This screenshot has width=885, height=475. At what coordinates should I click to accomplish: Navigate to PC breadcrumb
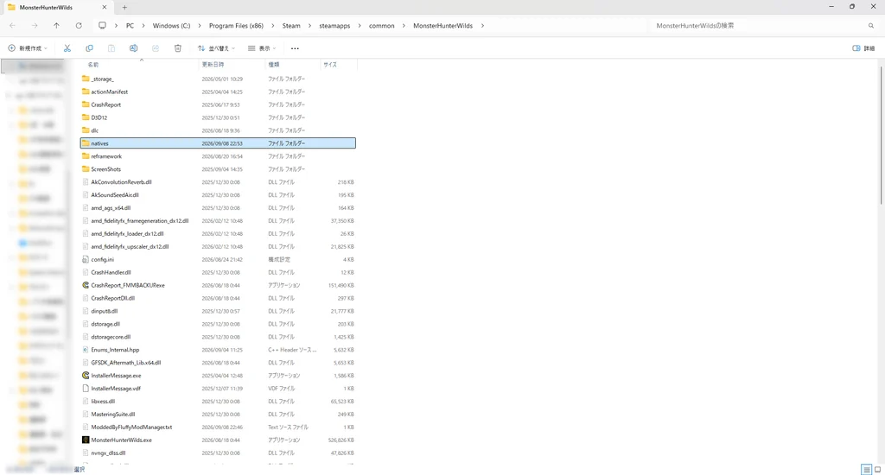click(130, 26)
